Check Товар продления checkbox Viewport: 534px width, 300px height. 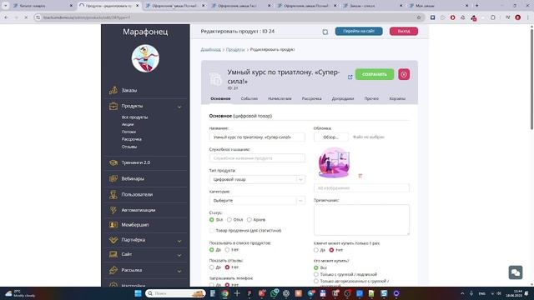click(x=211, y=231)
